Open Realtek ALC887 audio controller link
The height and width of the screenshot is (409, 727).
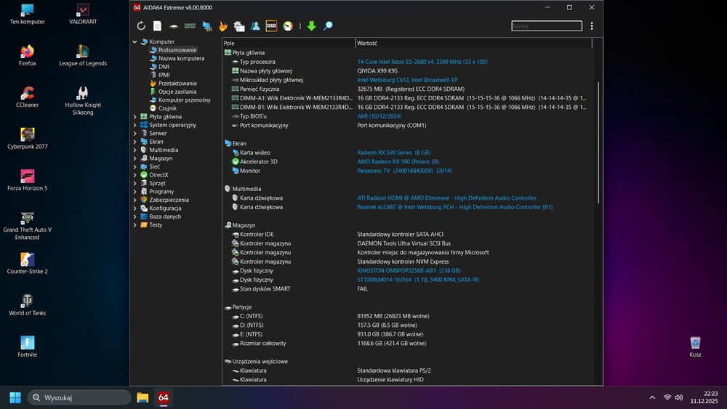pos(455,207)
